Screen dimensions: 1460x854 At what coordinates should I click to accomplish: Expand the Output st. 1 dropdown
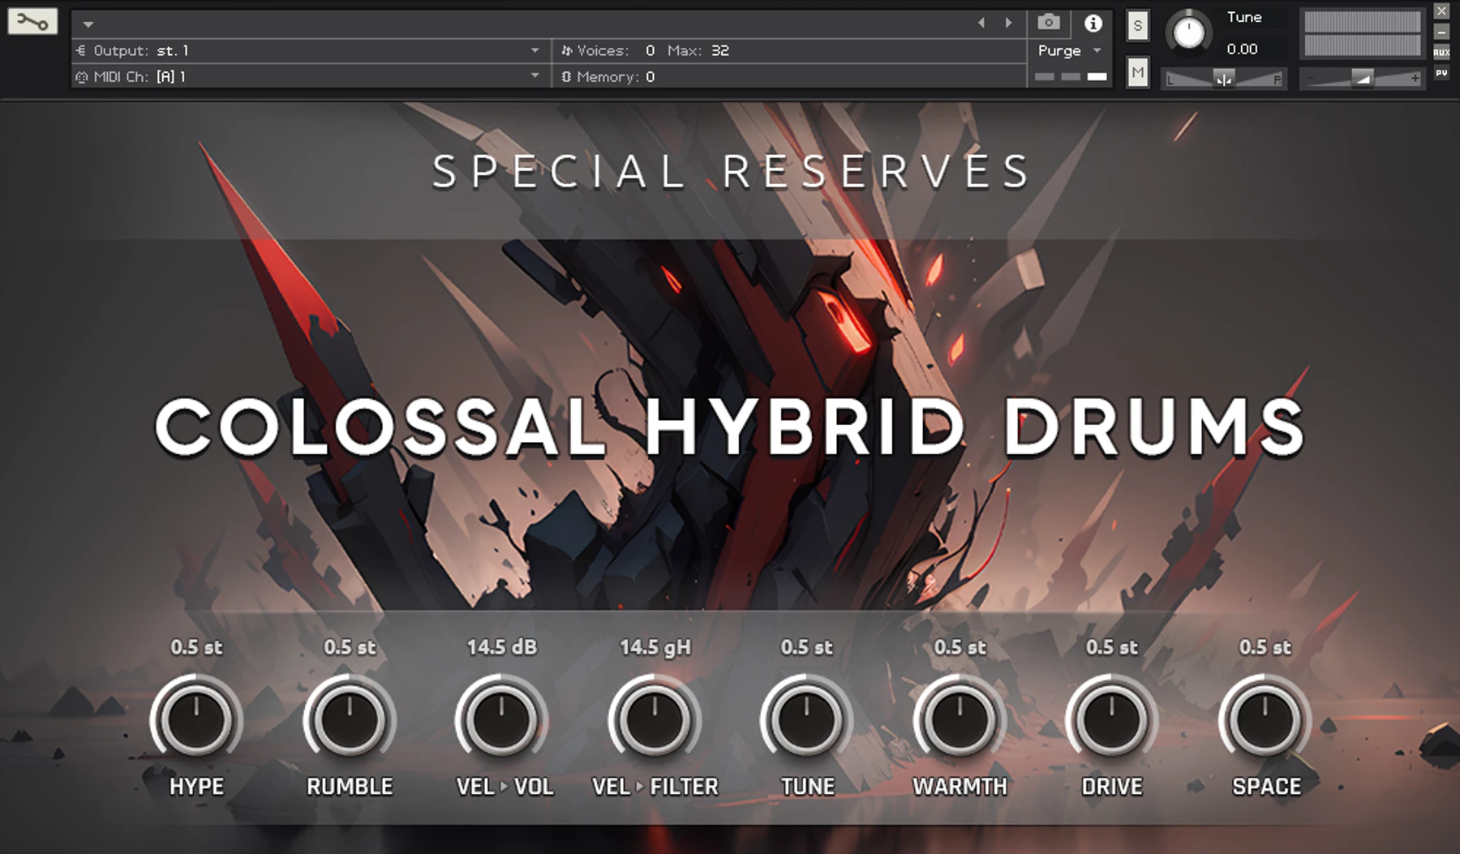(x=535, y=50)
